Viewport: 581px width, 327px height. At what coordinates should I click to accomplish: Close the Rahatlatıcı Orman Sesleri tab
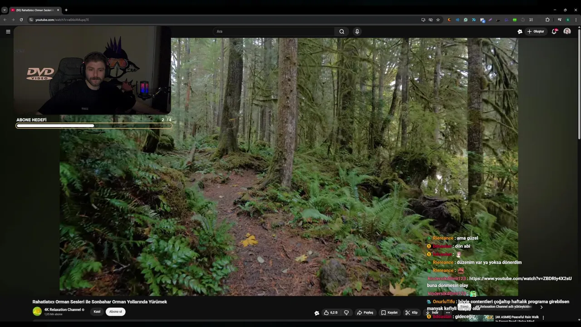pyautogui.click(x=58, y=10)
